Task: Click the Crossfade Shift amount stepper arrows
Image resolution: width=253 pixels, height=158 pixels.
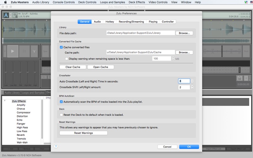Action: 192,87
